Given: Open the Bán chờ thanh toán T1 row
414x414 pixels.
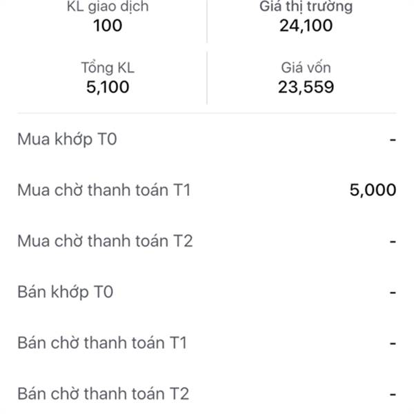Looking at the screenshot, I should click(x=102, y=343).
